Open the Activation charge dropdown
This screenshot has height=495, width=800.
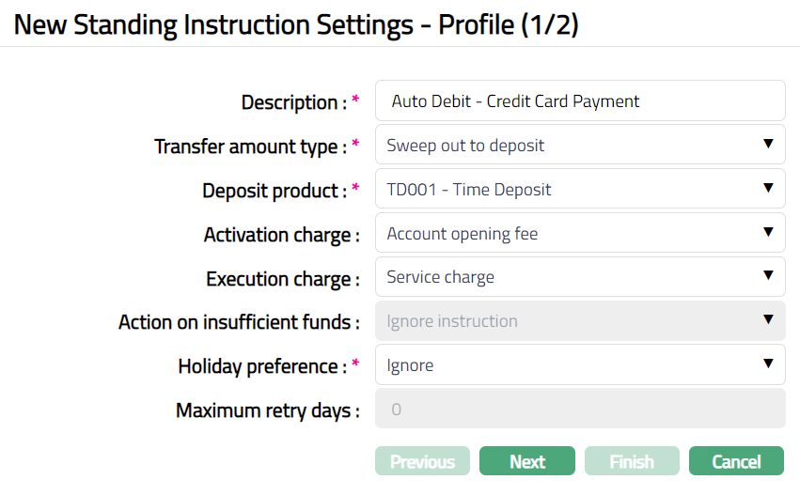pos(579,234)
